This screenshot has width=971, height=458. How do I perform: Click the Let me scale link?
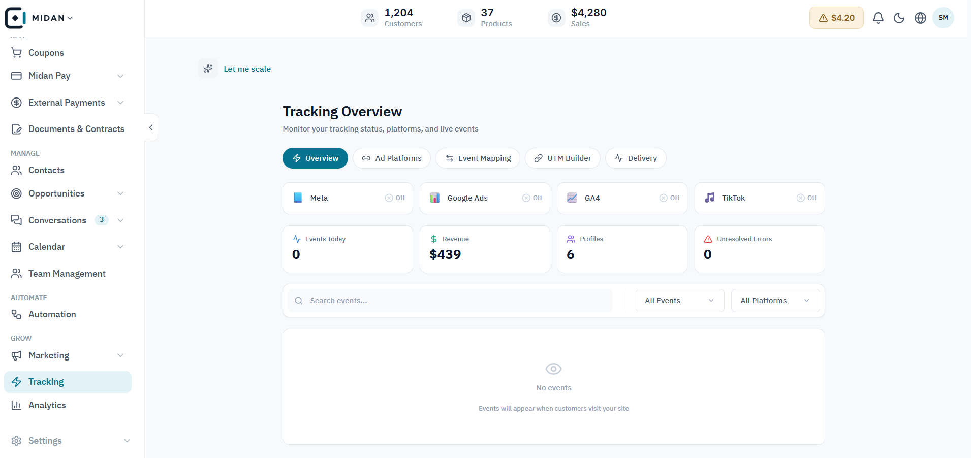pos(247,69)
